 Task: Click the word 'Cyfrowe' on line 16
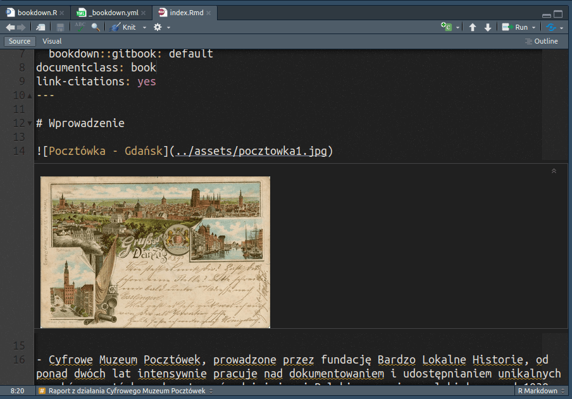[71, 360]
